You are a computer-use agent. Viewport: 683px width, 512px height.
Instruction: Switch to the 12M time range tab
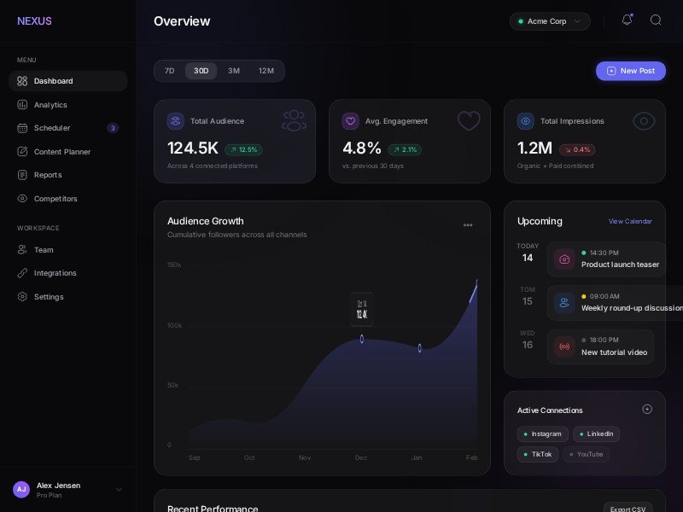(266, 71)
